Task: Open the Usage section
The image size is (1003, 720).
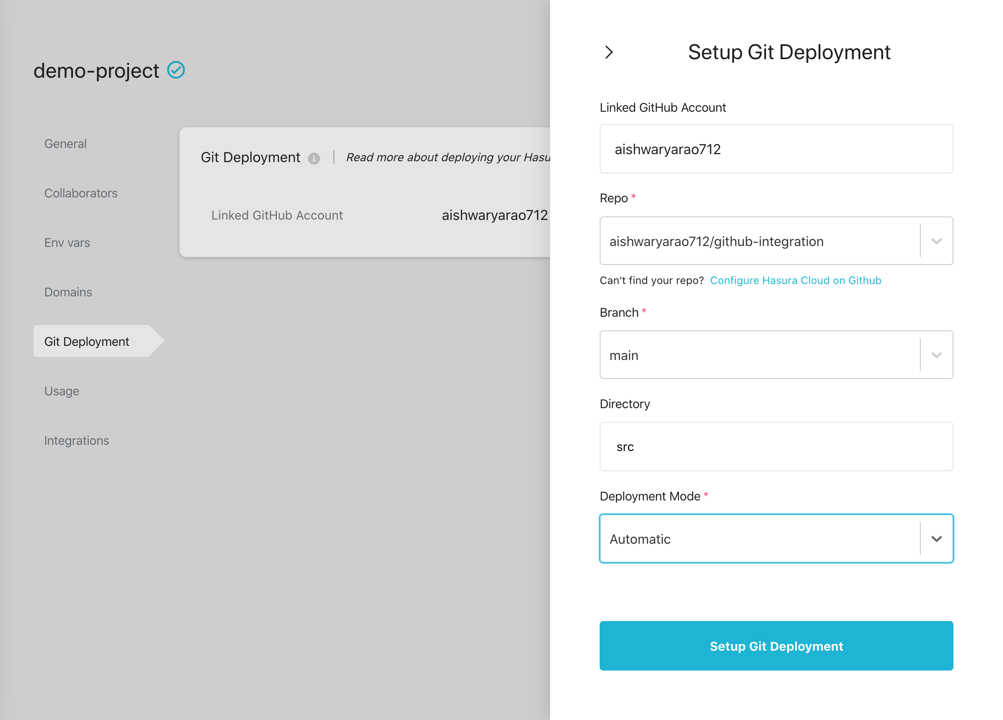Action: click(x=61, y=391)
